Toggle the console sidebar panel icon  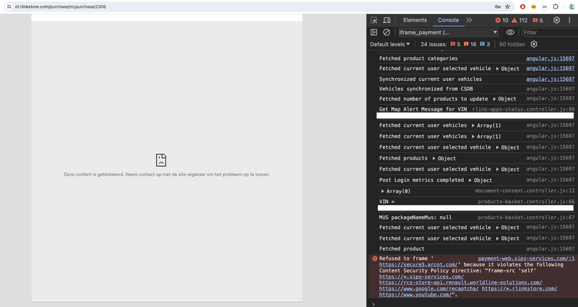pos(374,33)
